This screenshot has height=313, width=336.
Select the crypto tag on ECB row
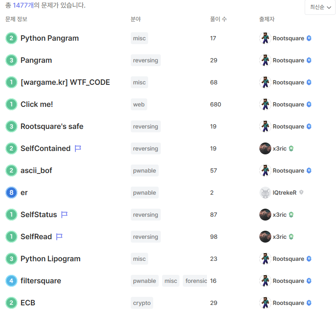[x=142, y=303]
